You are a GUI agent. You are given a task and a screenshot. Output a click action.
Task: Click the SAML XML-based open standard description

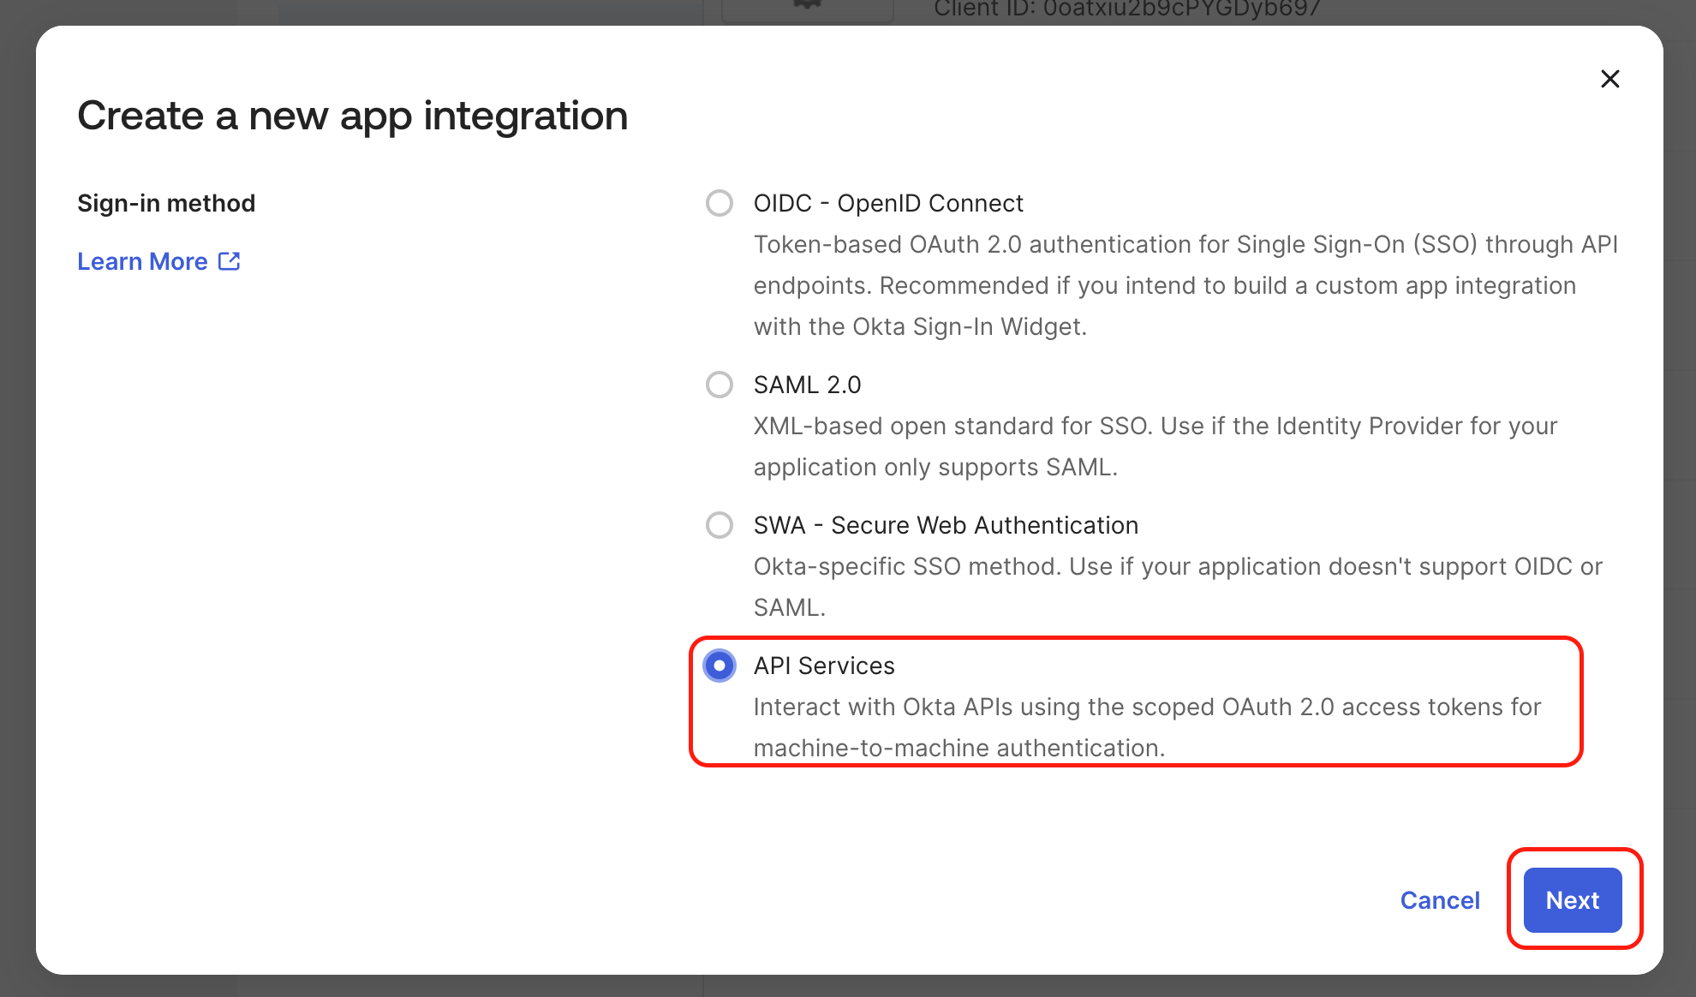[x=1155, y=446]
